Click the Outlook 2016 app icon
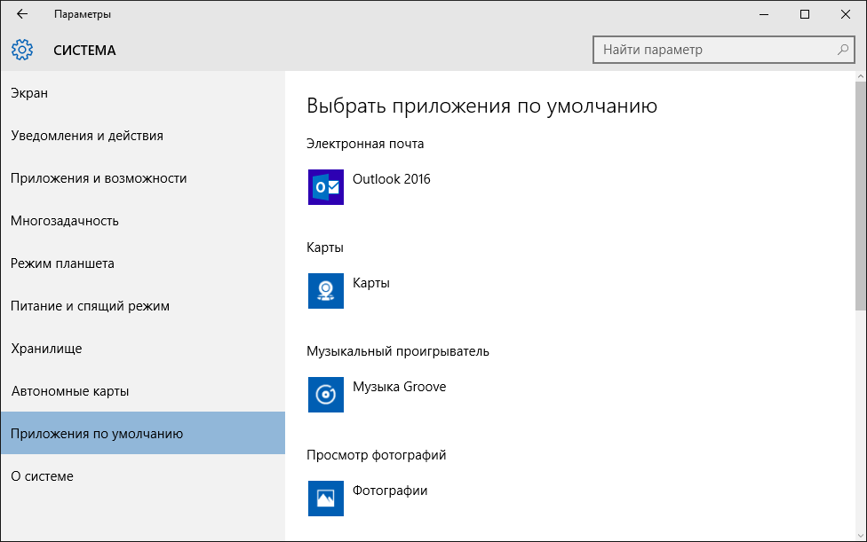The height and width of the screenshot is (542, 867). 325,187
